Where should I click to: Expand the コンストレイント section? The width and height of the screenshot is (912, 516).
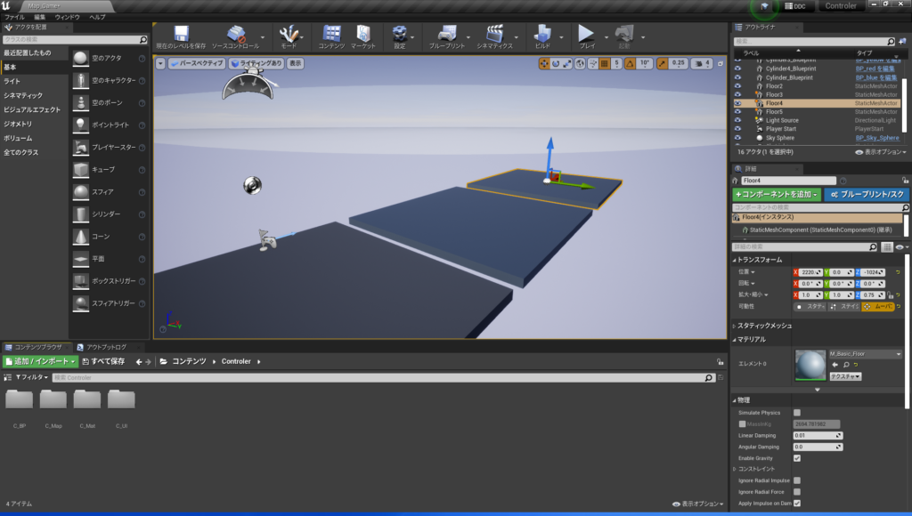click(x=735, y=469)
